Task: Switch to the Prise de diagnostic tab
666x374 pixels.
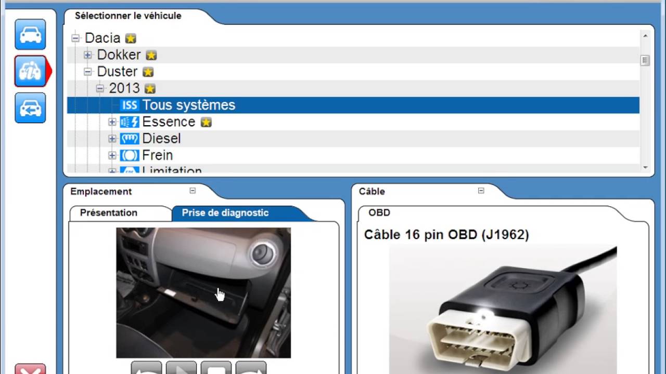Action: tap(225, 212)
